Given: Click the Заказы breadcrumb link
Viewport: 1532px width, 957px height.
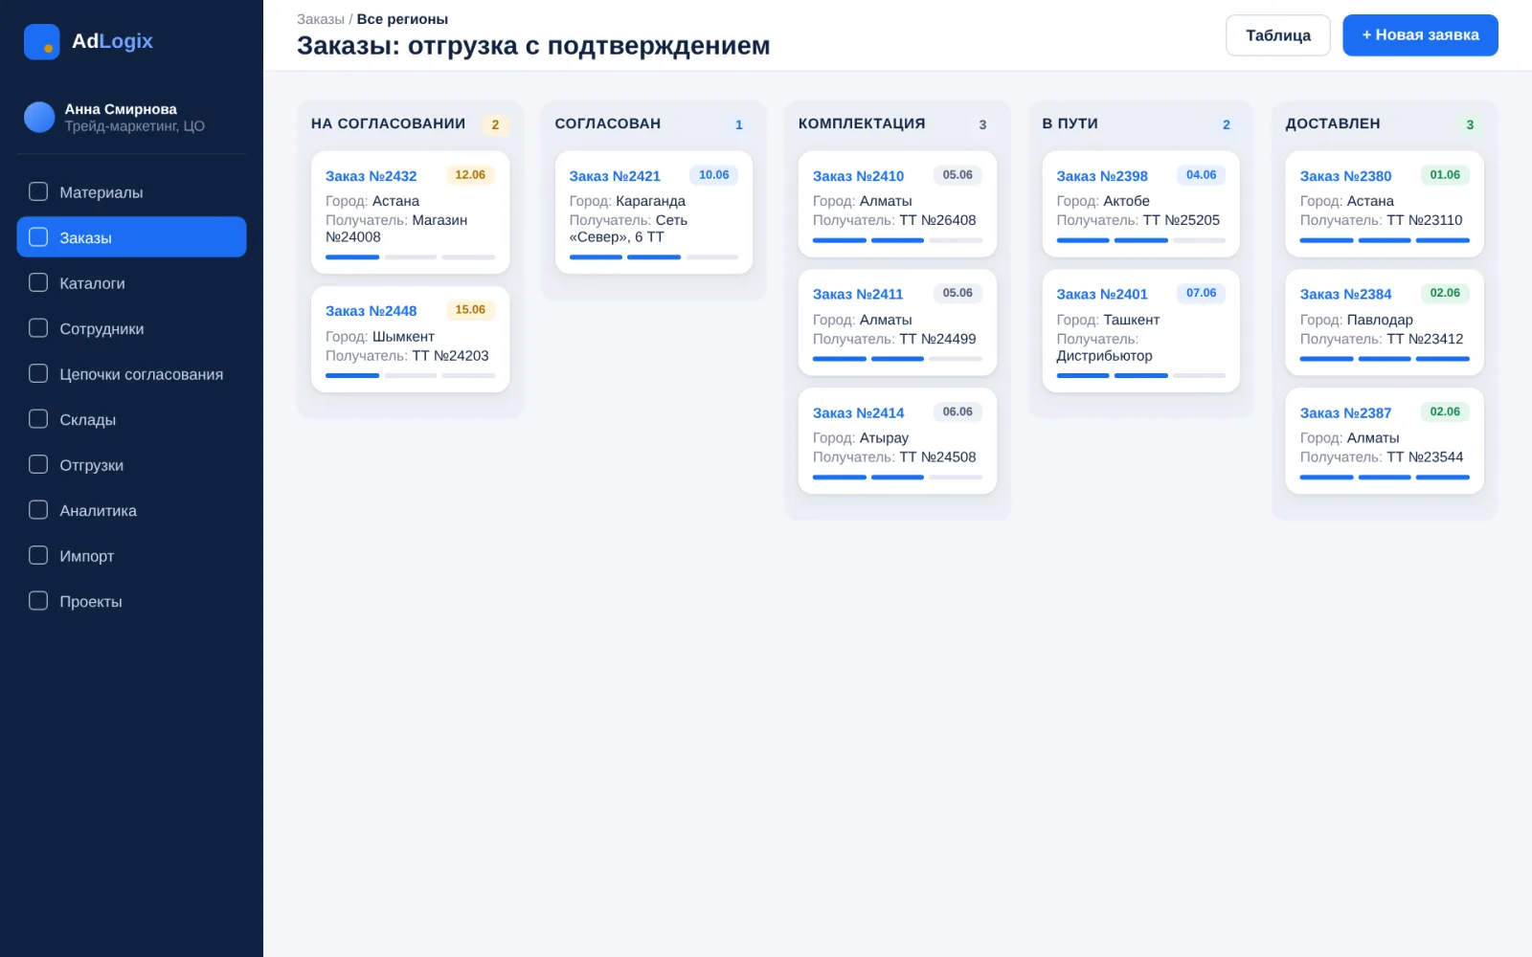Looking at the screenshot, I should (x=320, y=19).
